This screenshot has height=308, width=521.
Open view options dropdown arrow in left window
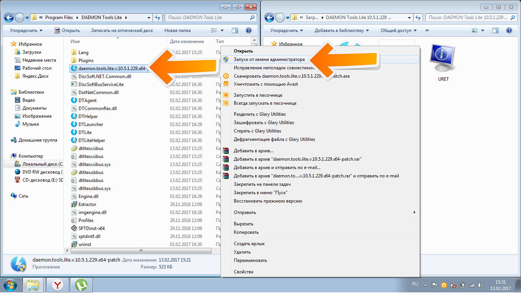coord(222,30)
